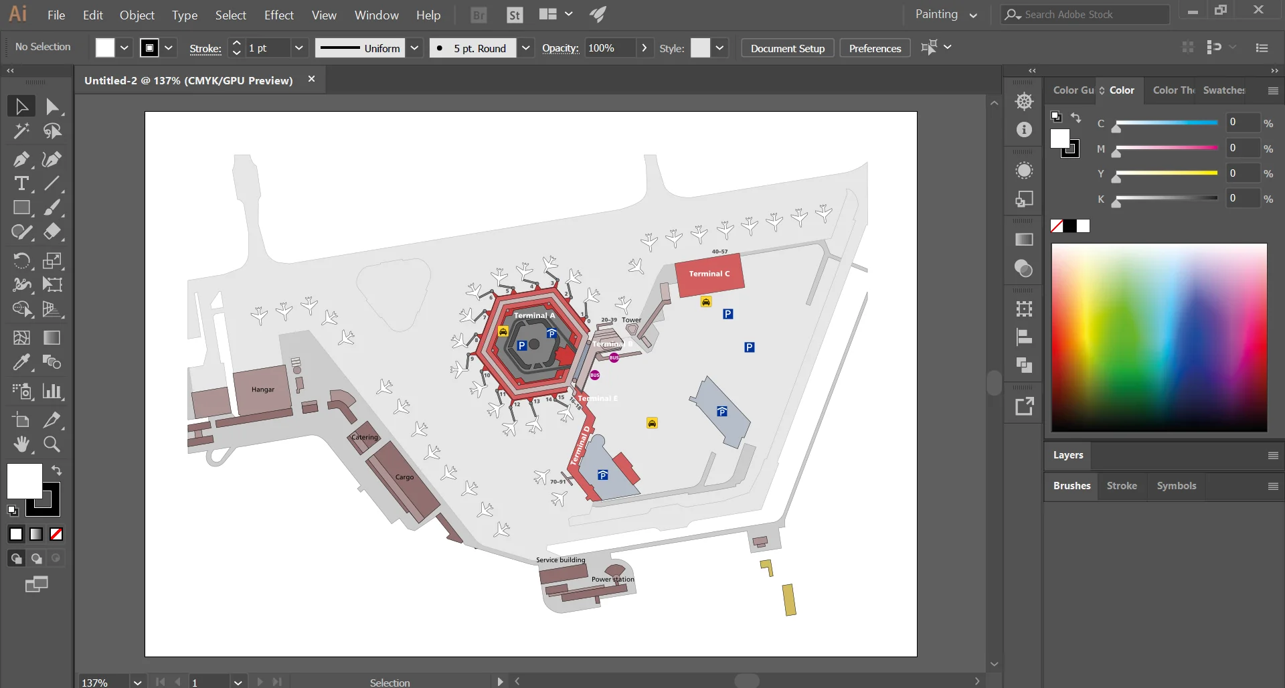Open Preferences
This screenshot has height=688, width=1285.
tap(875, 48)
